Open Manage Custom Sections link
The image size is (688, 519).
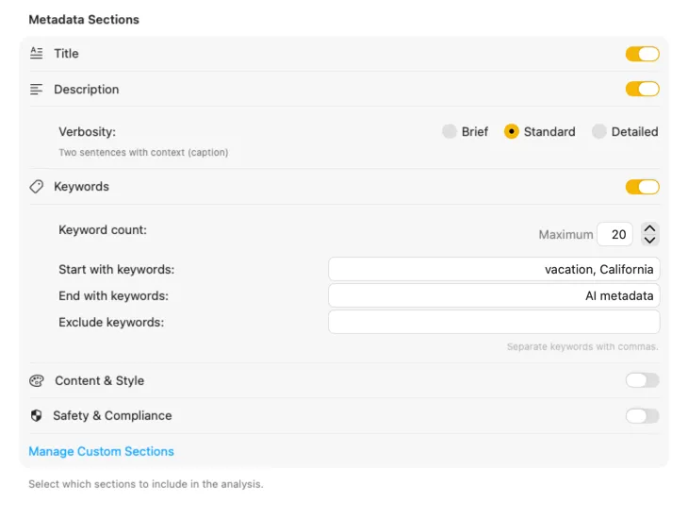click(102, 451)
